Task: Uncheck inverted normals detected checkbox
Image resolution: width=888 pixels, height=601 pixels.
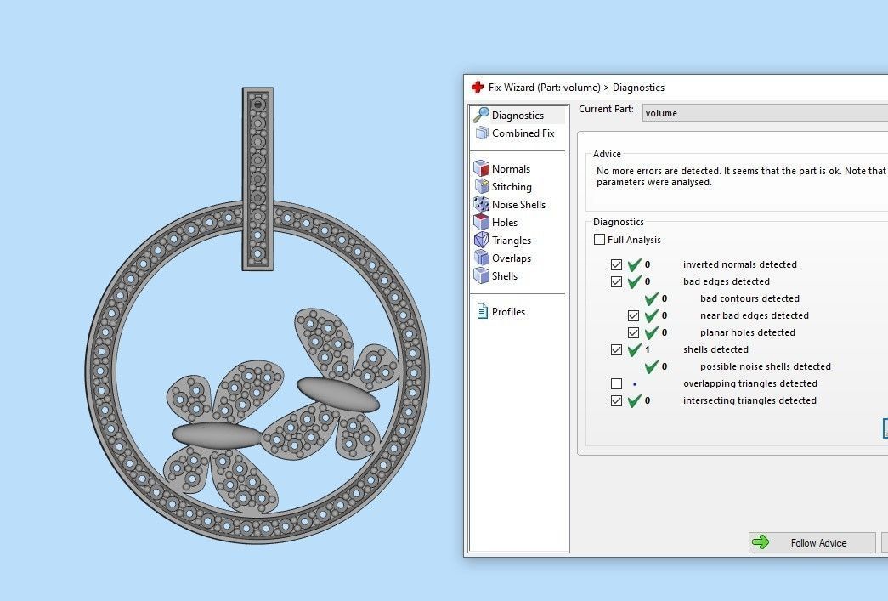Action: 616,264
